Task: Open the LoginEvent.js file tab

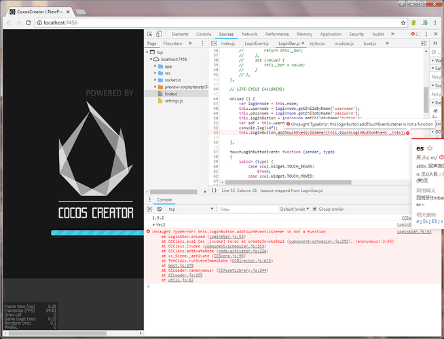Action: point(257,43)
